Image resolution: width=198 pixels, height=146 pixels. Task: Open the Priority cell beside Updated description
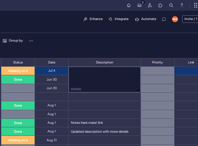pyautogui.click(x=157, y=131)
